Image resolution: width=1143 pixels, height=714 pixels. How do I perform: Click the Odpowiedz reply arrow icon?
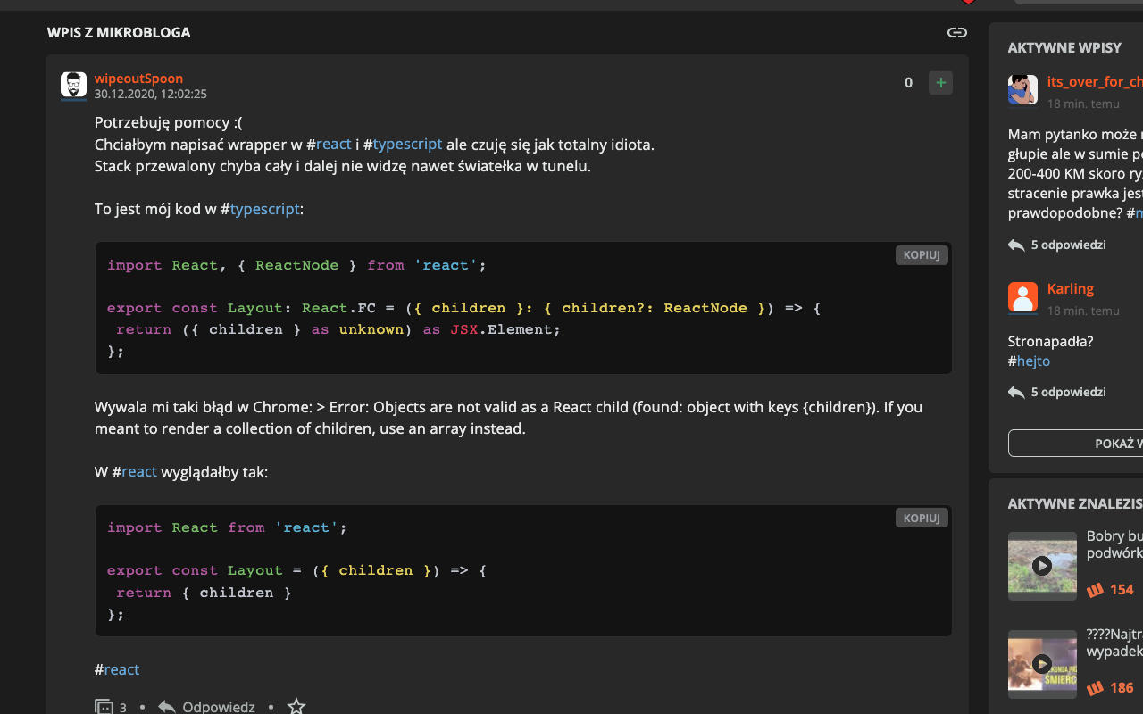[x=167, y=707]
